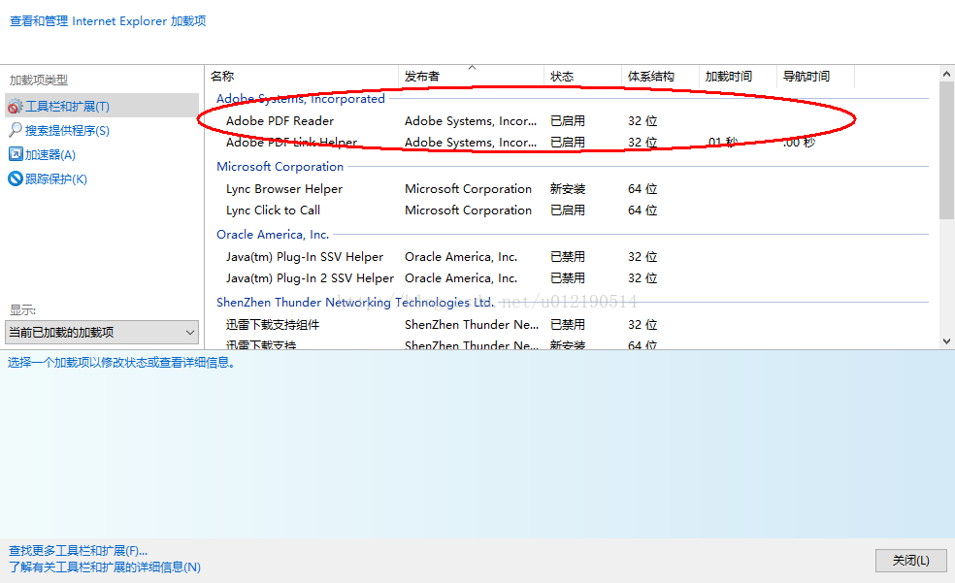Click the search providers magnifier icon

[16, 130]
